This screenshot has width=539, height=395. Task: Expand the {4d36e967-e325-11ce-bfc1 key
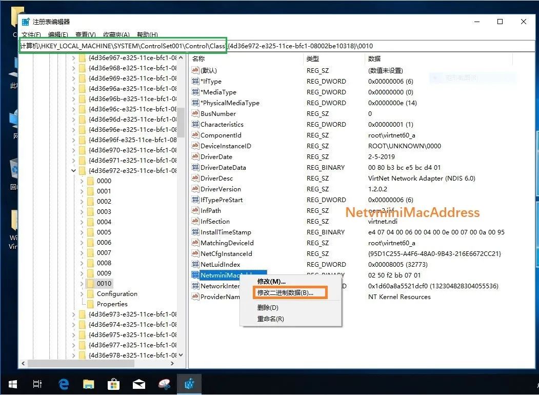point(73,58)
